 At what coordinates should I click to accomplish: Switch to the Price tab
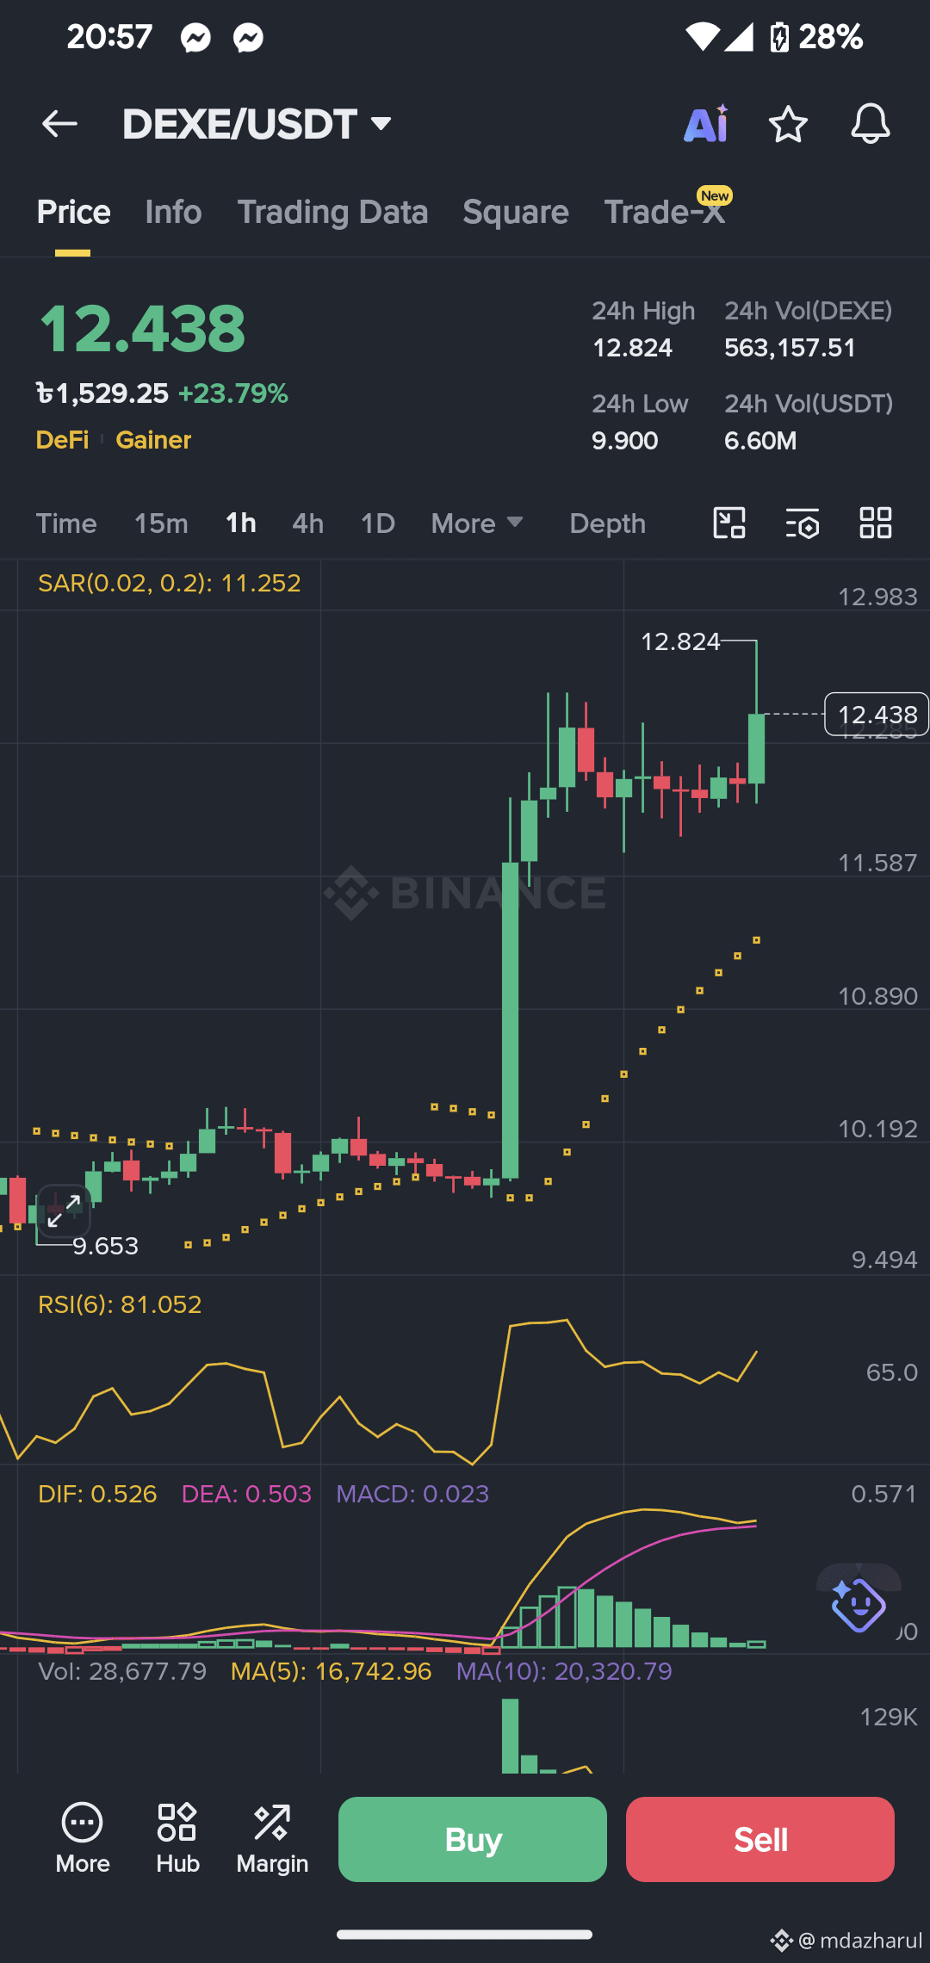coord(73,212)
